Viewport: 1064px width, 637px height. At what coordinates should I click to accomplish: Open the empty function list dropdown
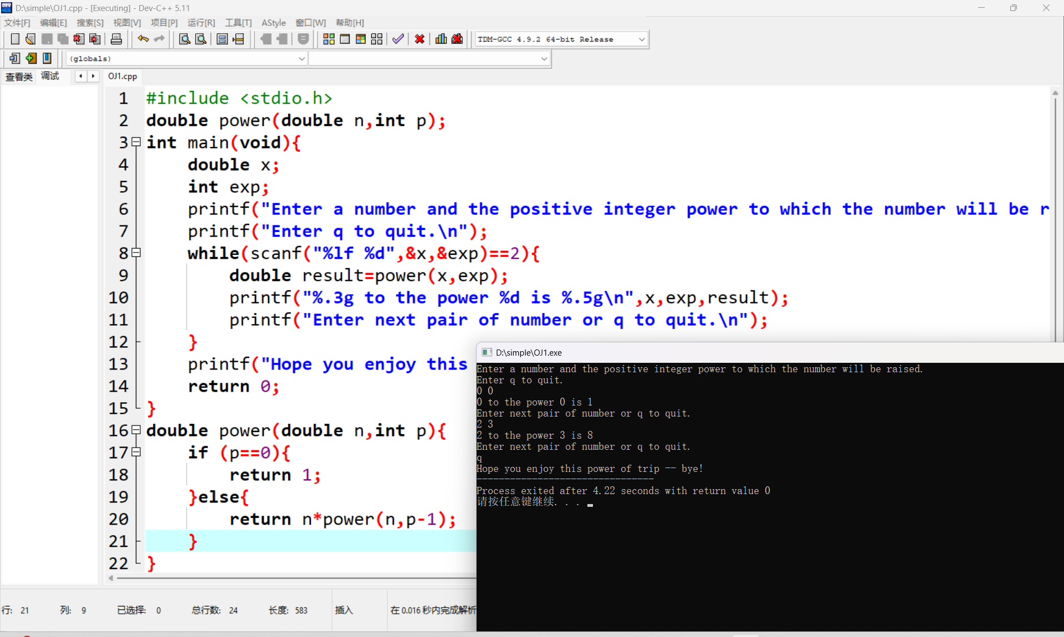[x=544, y=59]
